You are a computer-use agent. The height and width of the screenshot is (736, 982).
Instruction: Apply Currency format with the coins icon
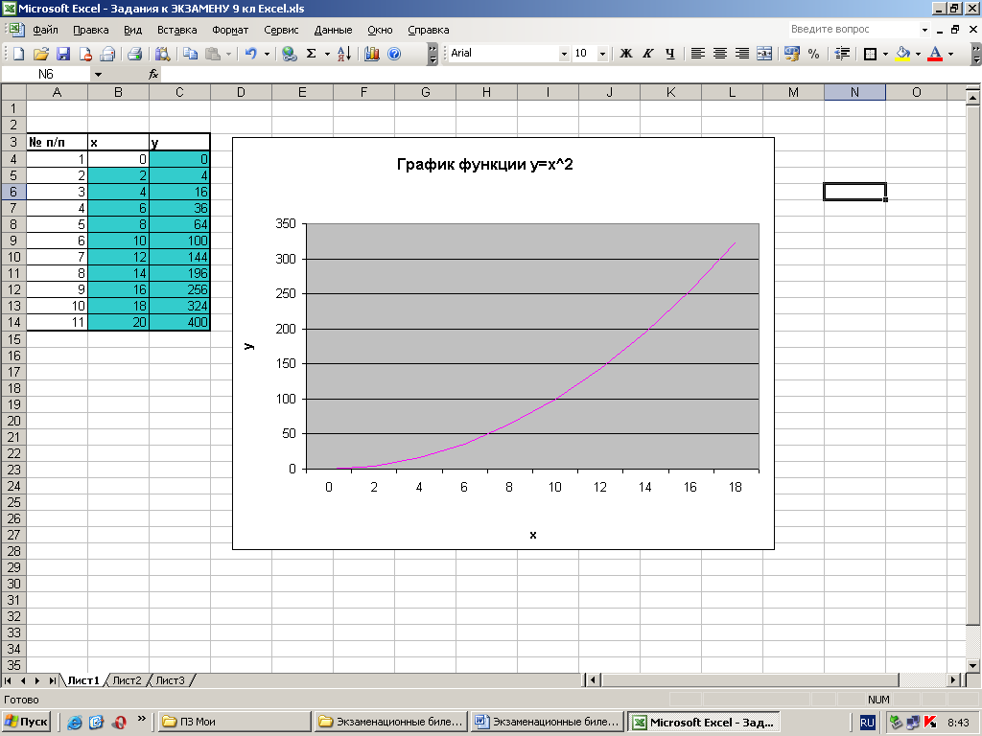coord(791,54)
